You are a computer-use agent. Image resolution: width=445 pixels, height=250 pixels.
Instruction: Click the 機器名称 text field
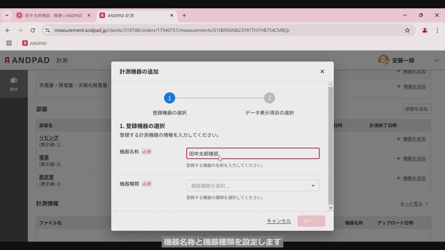point(253,153)
